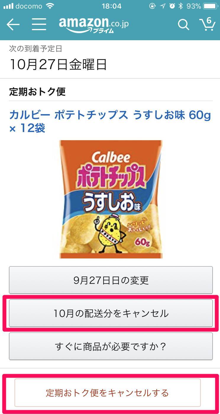Cancel the October delivery (10月の配送分をキャンセル)
This screenshot has width=220, height=414.
tap(111, 313)
